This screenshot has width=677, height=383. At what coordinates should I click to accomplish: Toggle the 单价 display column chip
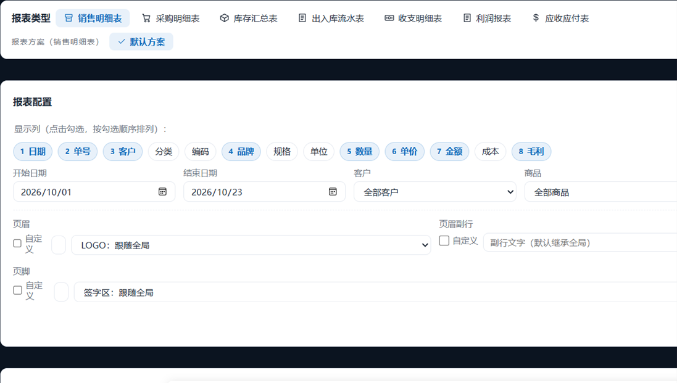405,151
